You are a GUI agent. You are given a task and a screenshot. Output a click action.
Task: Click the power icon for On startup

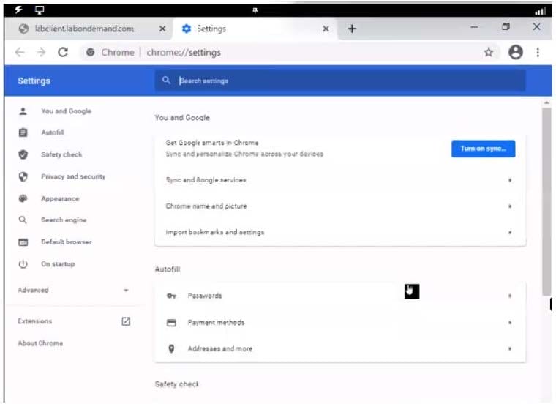[x=23, y=264]
